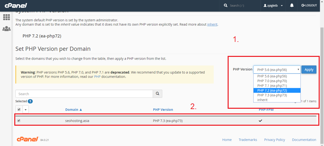
Task: Click the cPanel footer logo
Action: [28, 139]
